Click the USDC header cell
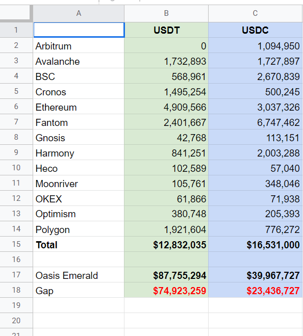 pyautogui.click(x=256, y=30)
